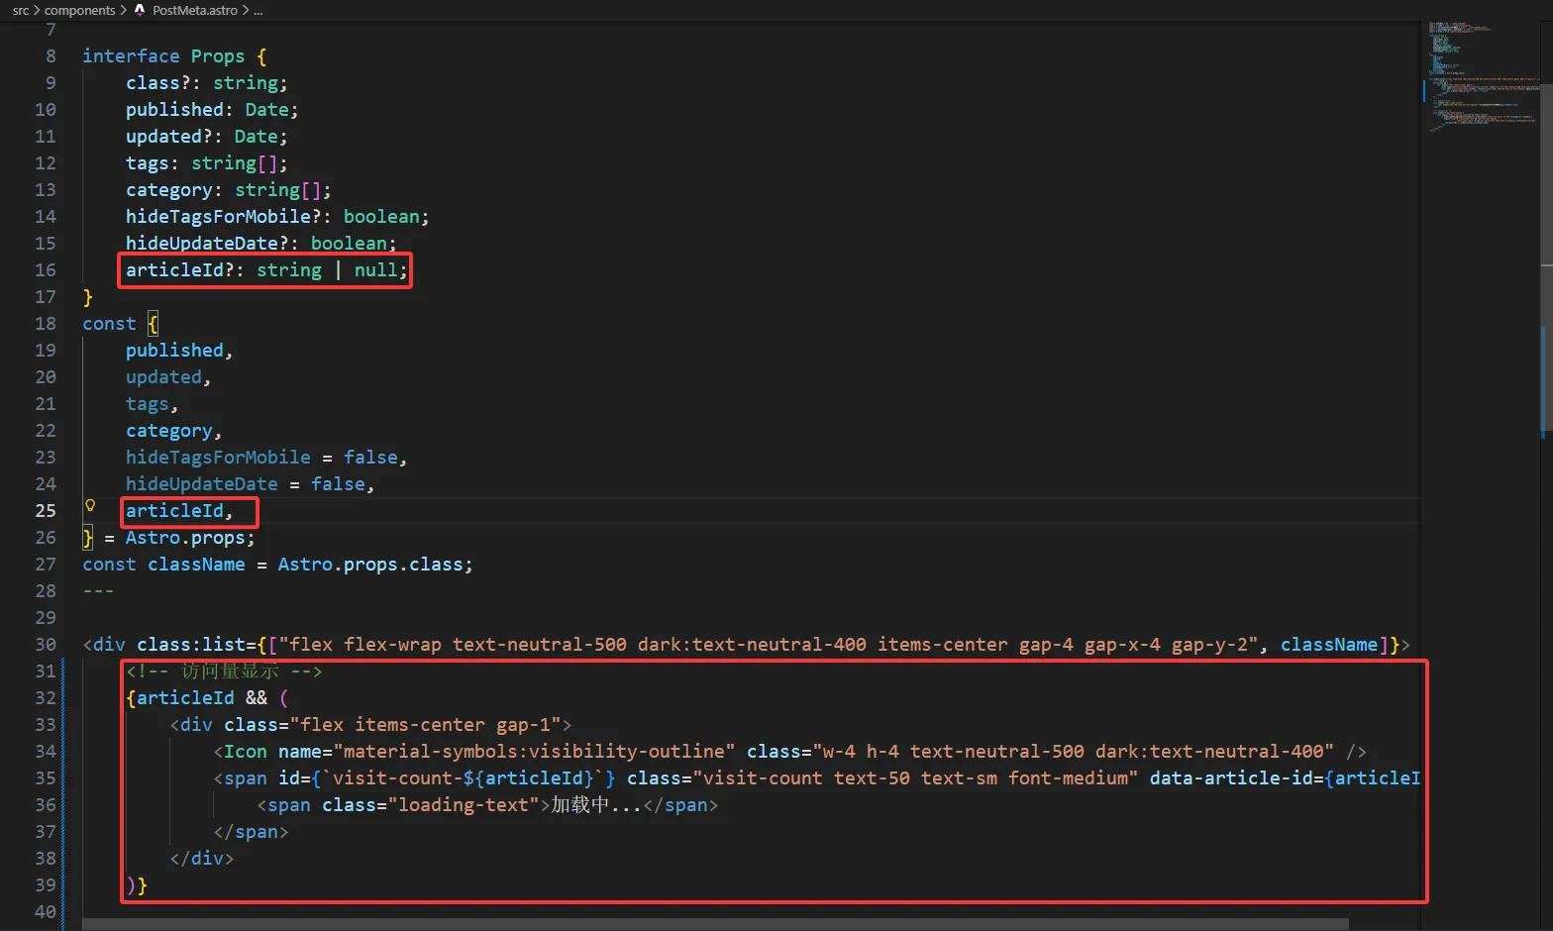The height and width of the screenshot is (931, 1553).
Task: Select line 16 by its line number
Action: click(x=46, y=270)
